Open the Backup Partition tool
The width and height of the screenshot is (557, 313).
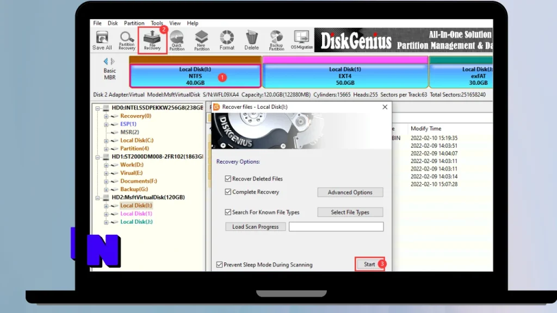[276, 40]
